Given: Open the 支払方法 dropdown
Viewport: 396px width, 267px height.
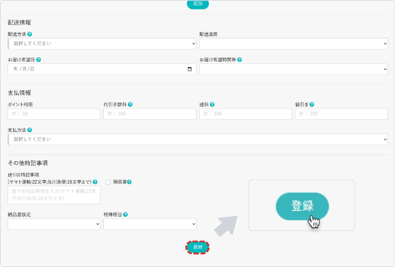Looking at the screenshot, I should pos(198,139).
